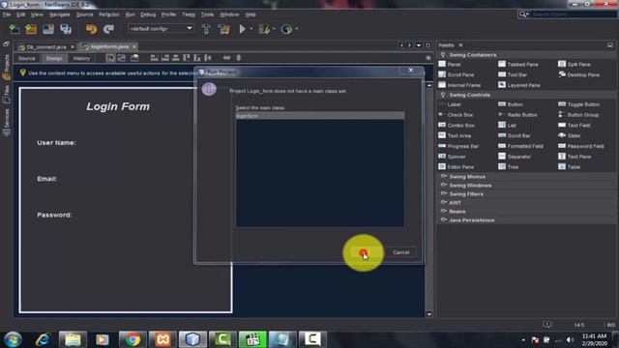The width and height of the screenshot is (619, 348).
Task: Pick the Progress Bar palette component
Action: point(458,146)
